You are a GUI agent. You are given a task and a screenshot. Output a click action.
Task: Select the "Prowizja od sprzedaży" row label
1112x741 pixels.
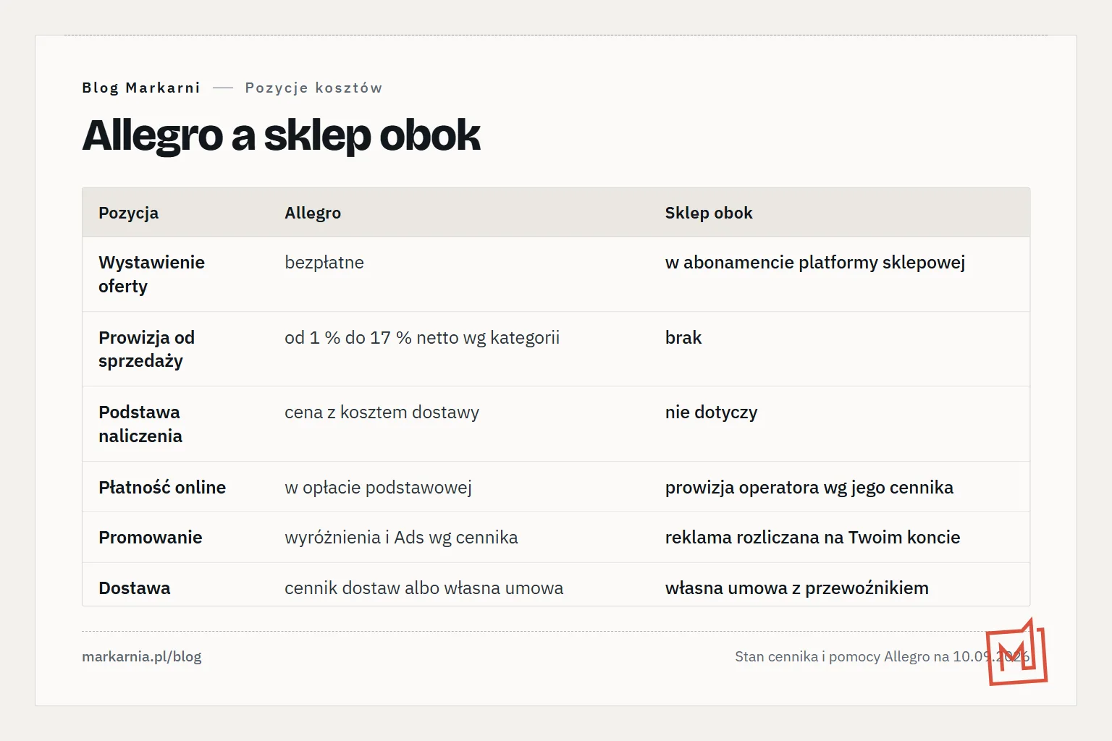[x=146, y=349]
